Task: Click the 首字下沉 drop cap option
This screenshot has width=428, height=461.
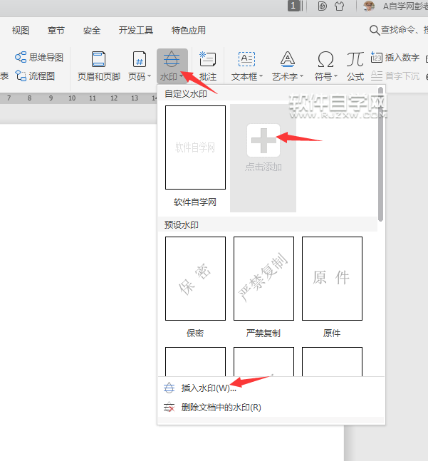Action: click(x=395, y=76)
